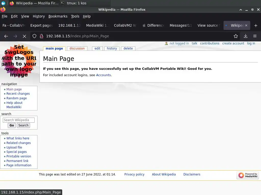Viewport: 261px width, 195px height.
Task: Click the user avatar icon by not logged in
Action: 166,43
